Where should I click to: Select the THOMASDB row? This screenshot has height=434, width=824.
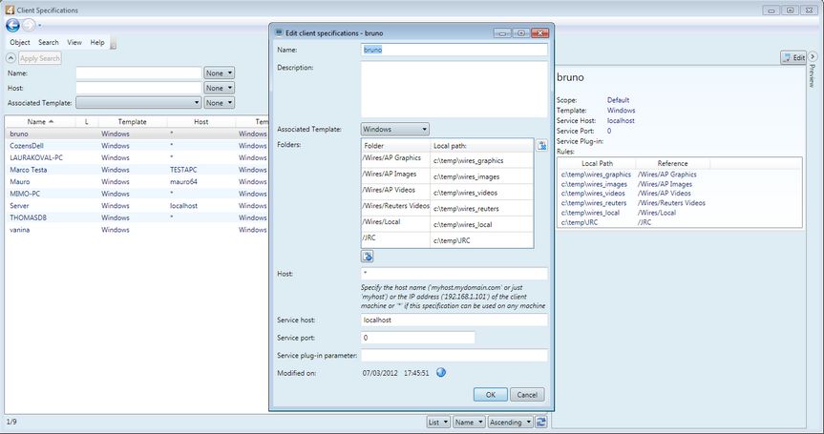click(137, 217)
